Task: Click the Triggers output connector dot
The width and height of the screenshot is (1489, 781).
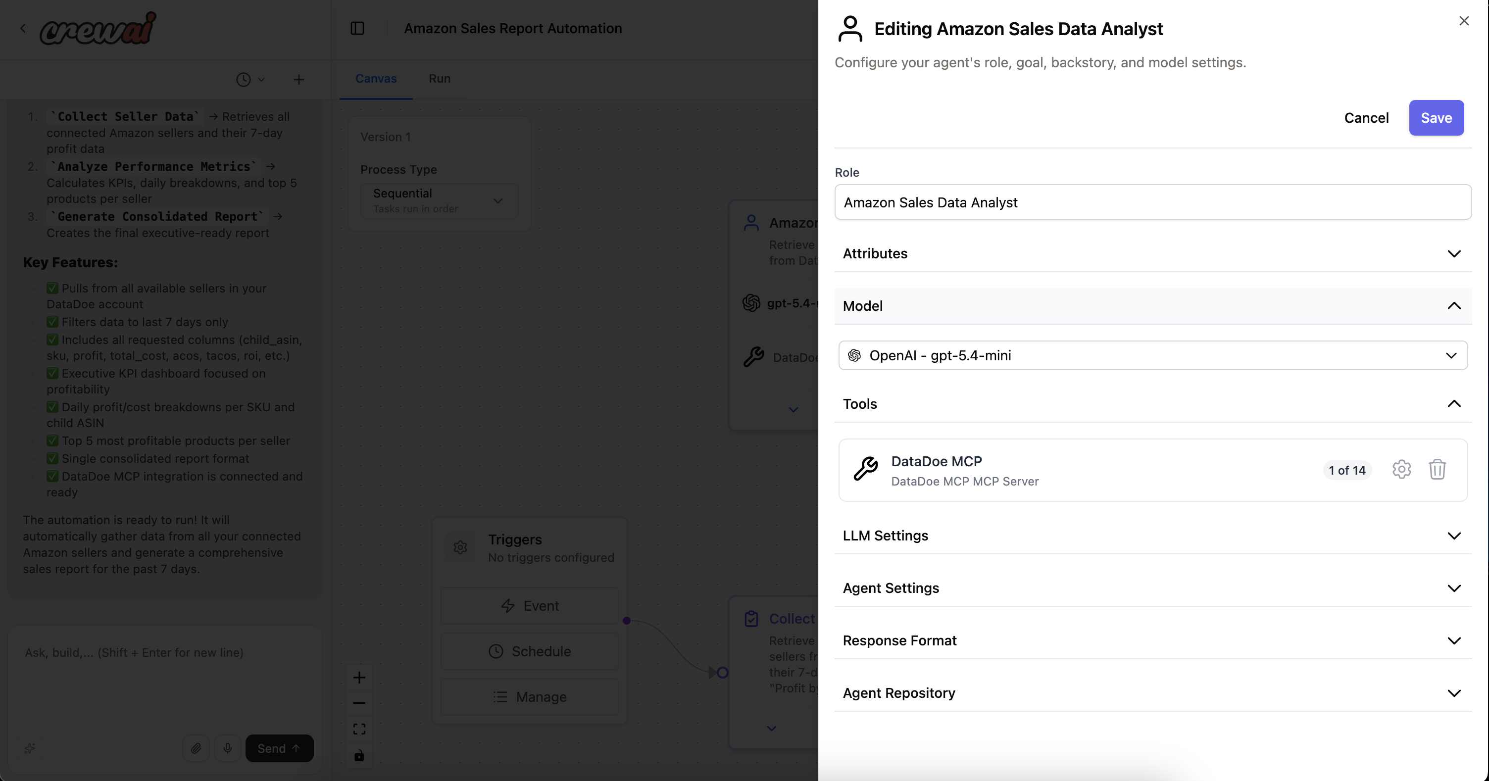Action: point(627,621)
